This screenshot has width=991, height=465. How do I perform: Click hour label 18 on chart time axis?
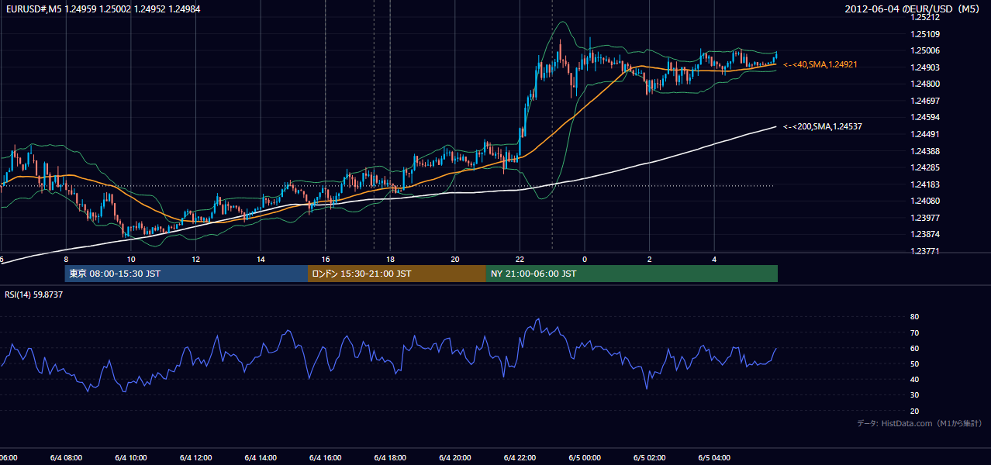tap(390, 260)
